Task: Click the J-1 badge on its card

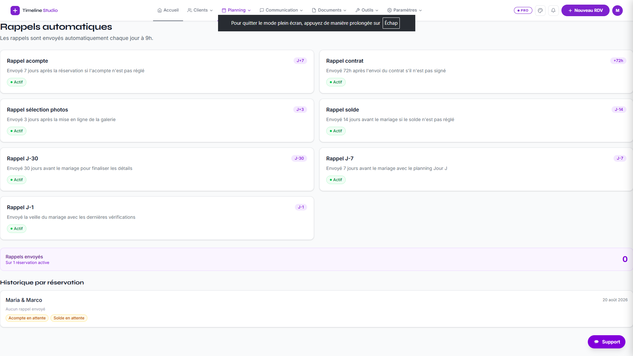Action: 301,207
